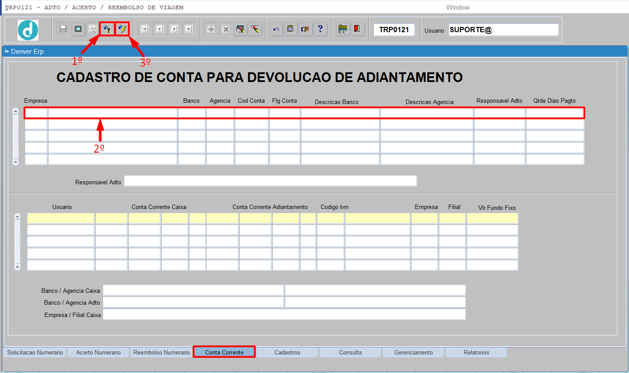The height and width of the screenshot is (373, 629).
Task: Click the Execute Query lightning icon
Action: click(122, 29)
